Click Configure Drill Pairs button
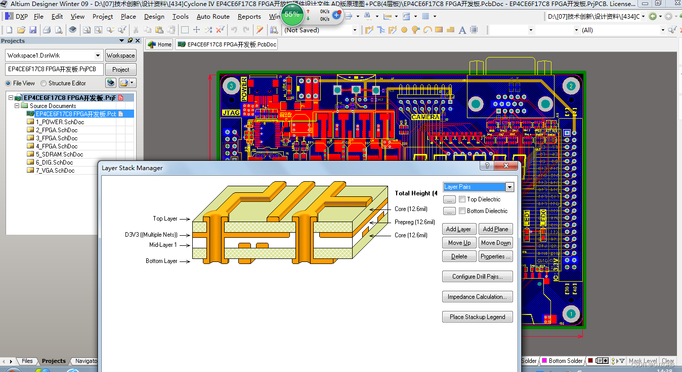The height and width of the screenshot is (372, 682). pos(477,277)
